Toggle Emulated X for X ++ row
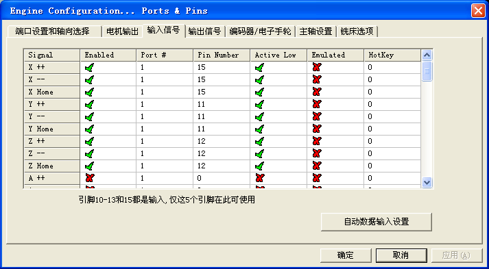489x269 pixels. (317, 67)
